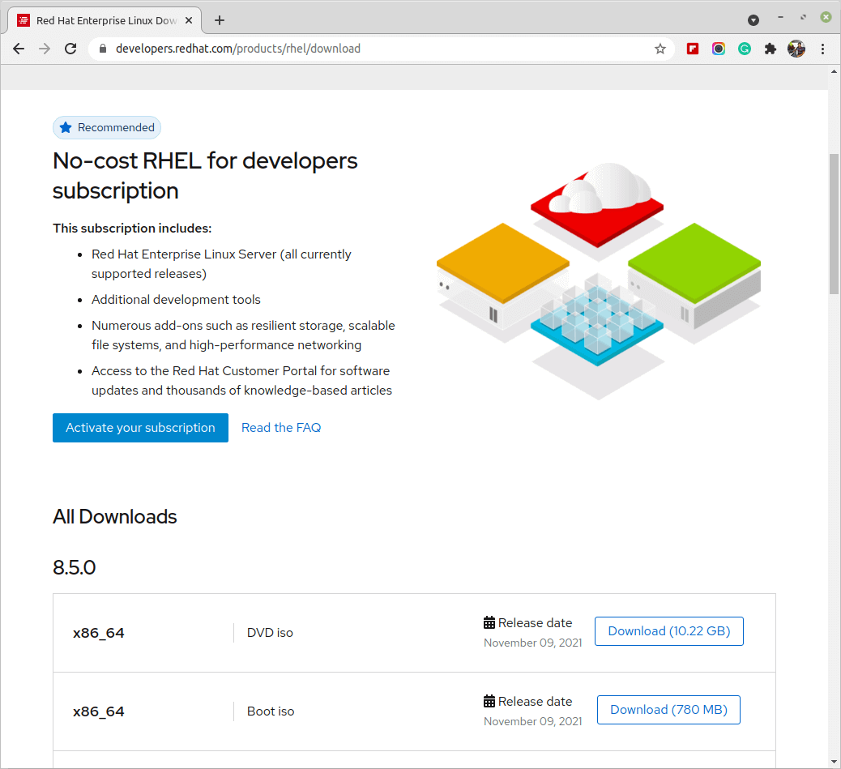
Task: Click the calendar icon in DVD iso row
Action: click(489, 622)
